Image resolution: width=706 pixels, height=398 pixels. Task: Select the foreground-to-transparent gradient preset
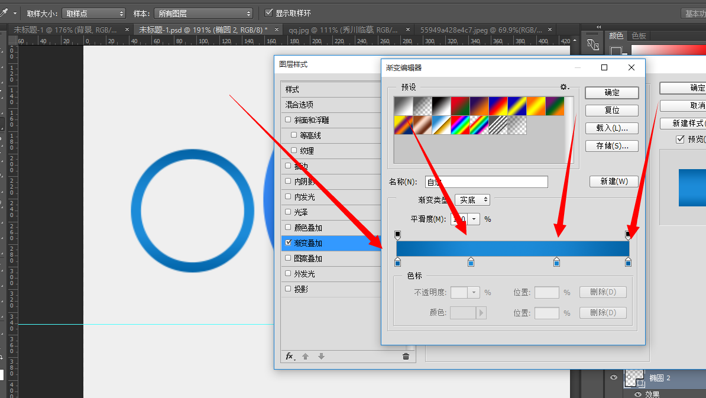pyautogui.click(x=423, y=105)
